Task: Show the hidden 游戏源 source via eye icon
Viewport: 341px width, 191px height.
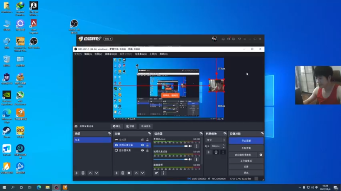Action: pos(142,140)
